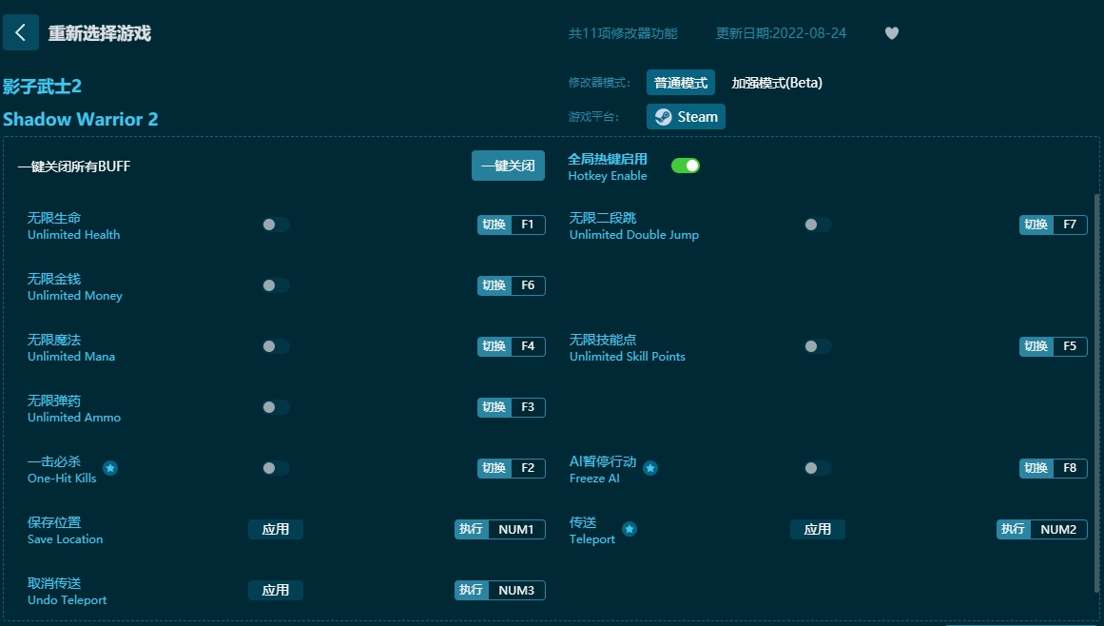Select the 普通模式 mode tab
1104x626 pixels.
tap(680, 82)
